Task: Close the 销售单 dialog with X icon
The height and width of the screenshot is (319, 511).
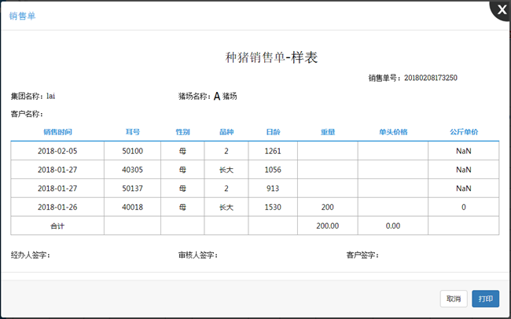Action: (501, 9)
